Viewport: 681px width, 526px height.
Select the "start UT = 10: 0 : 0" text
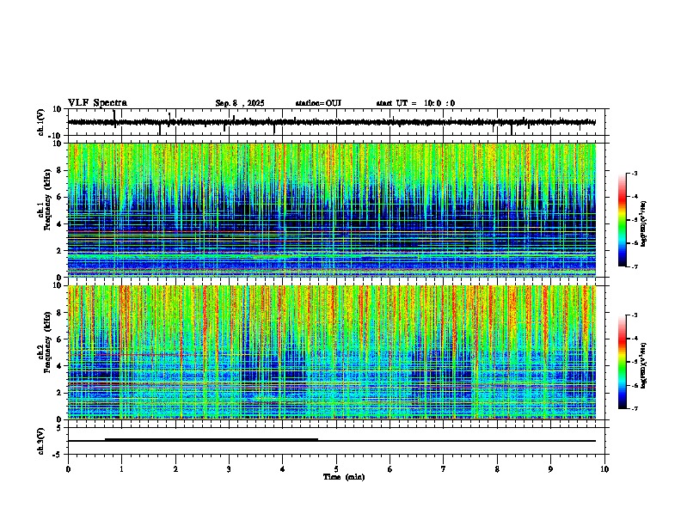[415, 103]
